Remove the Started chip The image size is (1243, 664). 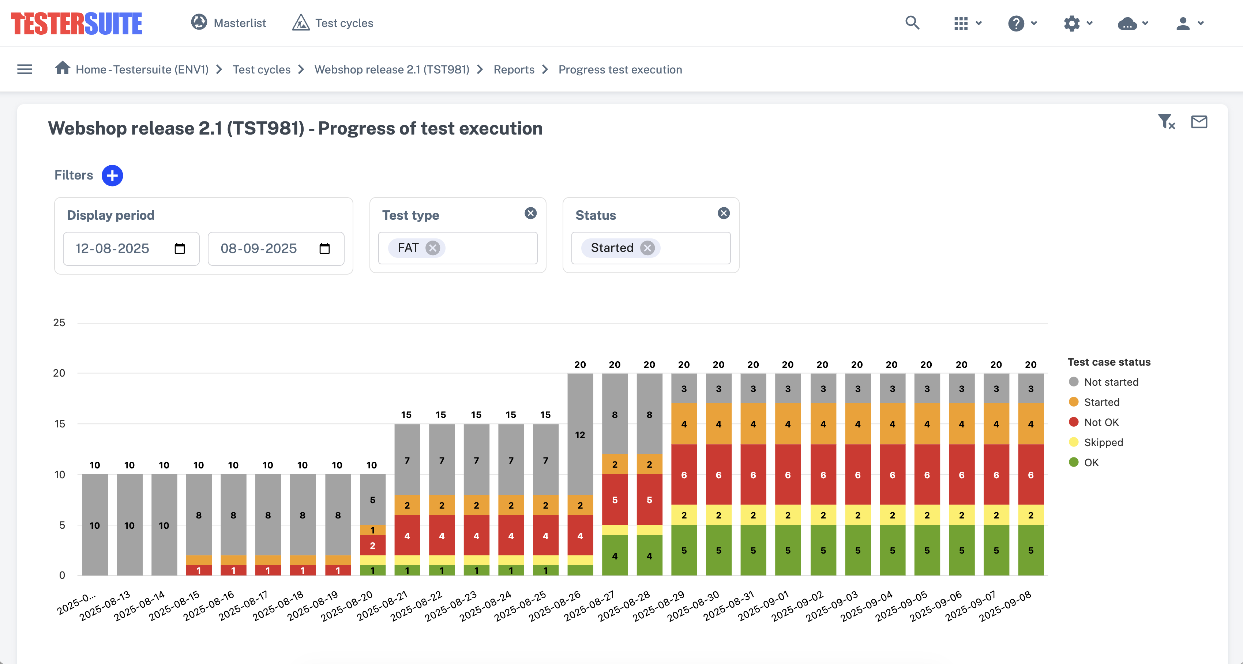[x=647, y=248]
